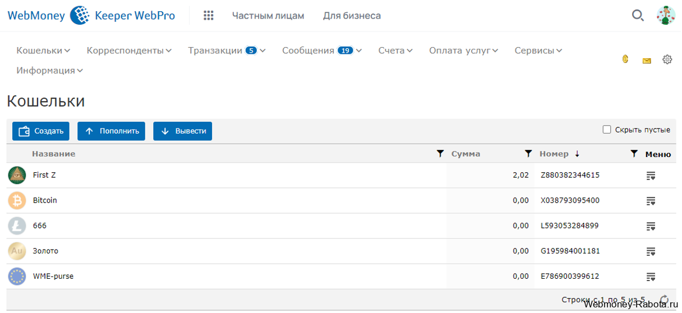Open menu icon for Золото wallet
682x313 pixels.
[651, 251]
